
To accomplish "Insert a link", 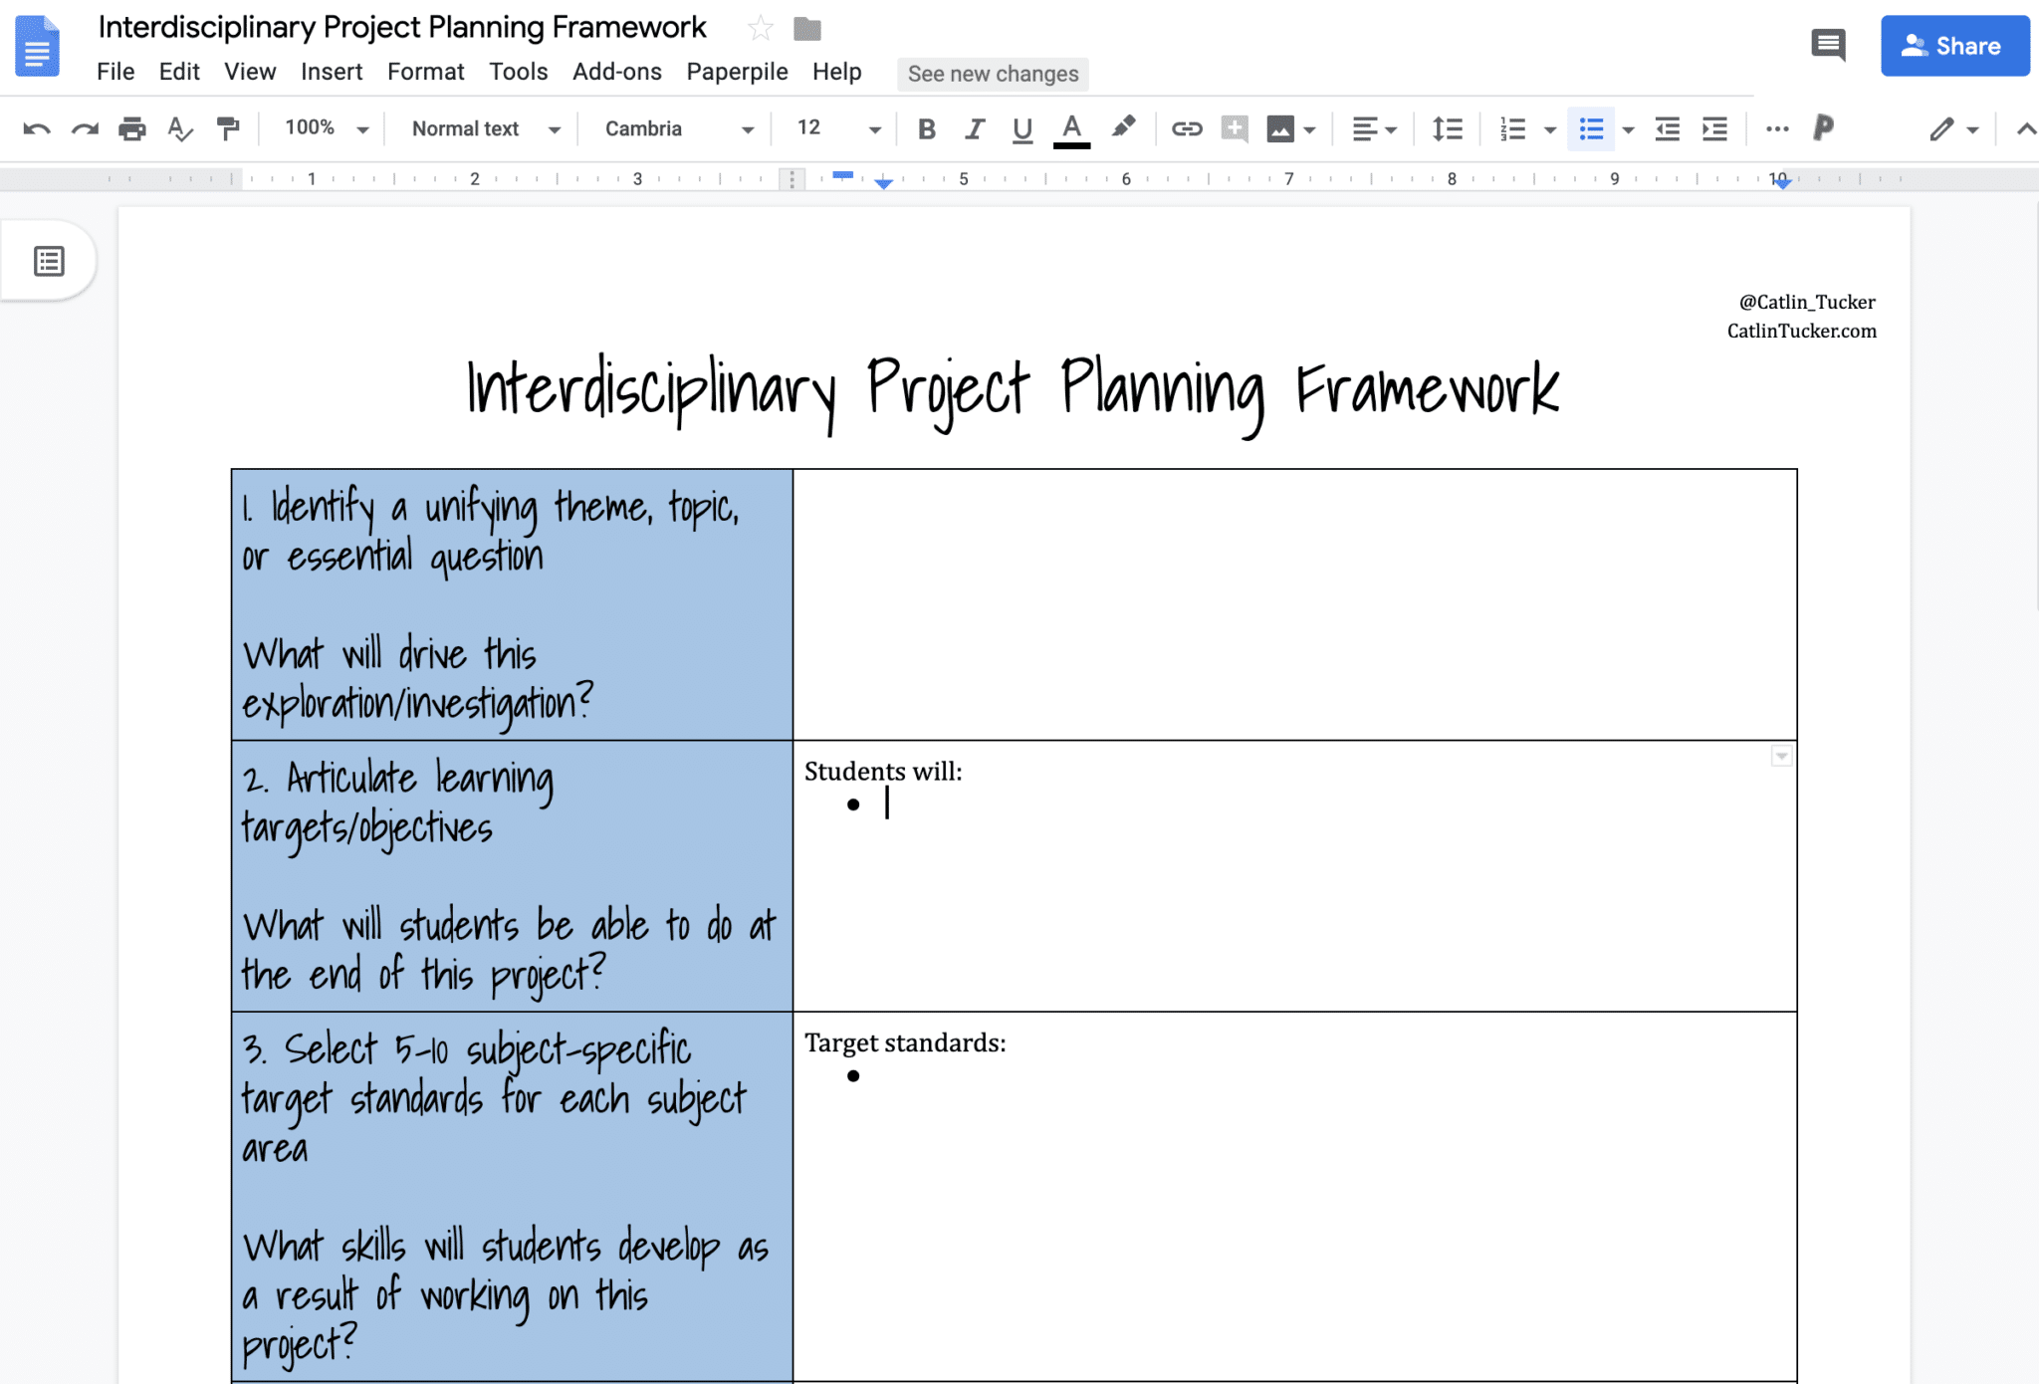I will pyautogui.click(x=1185, y=127).
